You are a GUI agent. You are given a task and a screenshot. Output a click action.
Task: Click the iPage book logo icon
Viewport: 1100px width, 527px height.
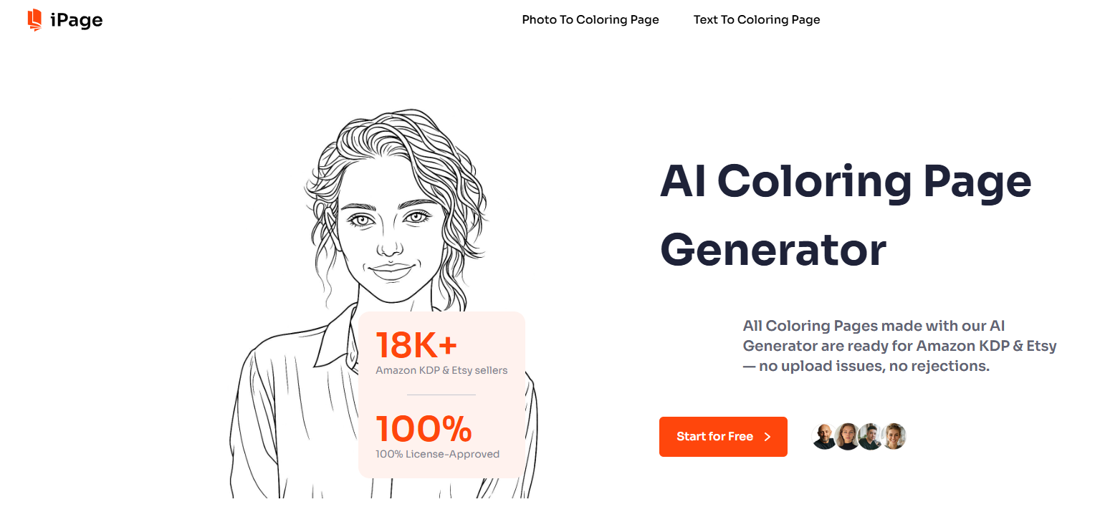(x=33, y=20)
